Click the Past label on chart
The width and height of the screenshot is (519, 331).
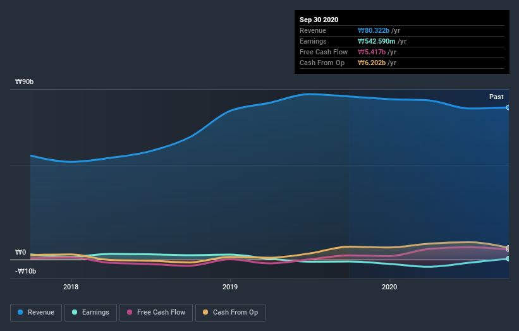coord(496,97)
